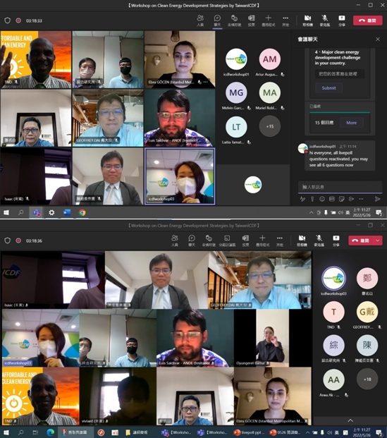This screenshot has height=438, width=387.
Task: Click Windows Start button on upper taskbar
Action: [6, 212]
